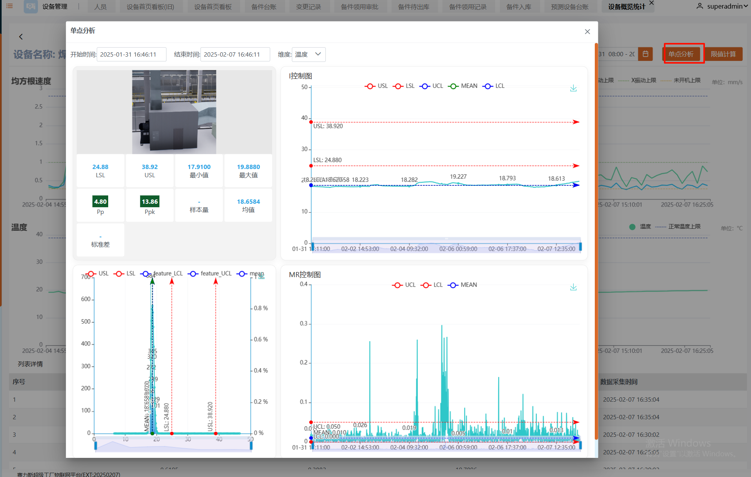Toggle USL legend in I控制图
Viewport: 751px width, 477px height.
[x=376, y=86]
